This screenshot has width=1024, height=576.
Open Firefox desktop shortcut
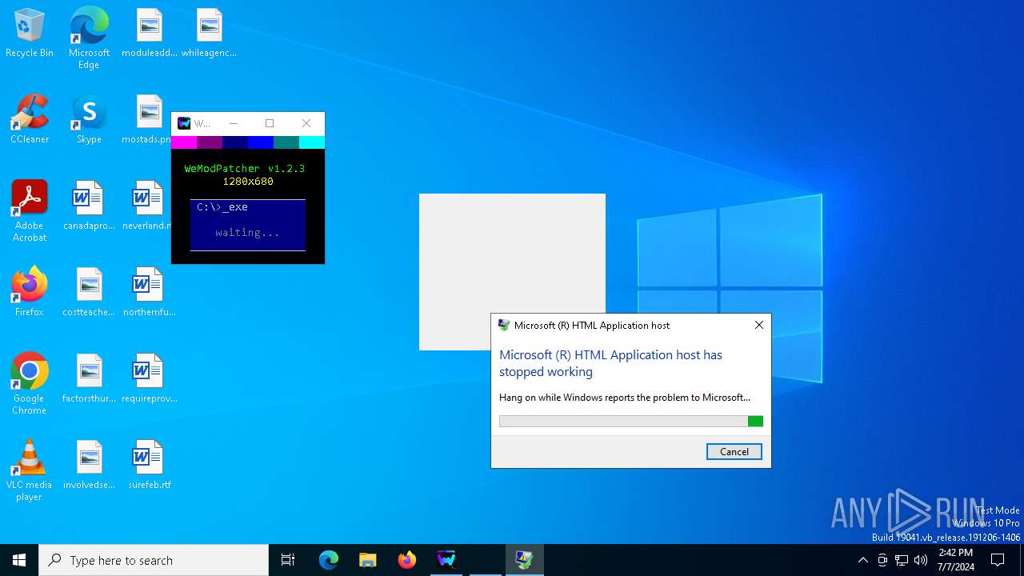pyautogui.click(x=30, y=292)
